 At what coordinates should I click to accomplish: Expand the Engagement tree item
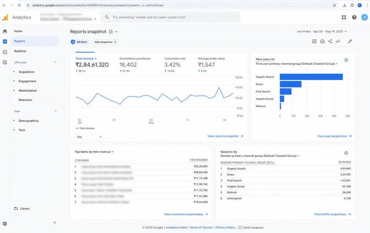click(14, 81)
